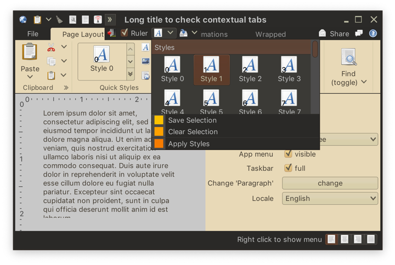Expand the Clipboard group launcher arrows
This screenshot has width=395, height=265.
pyautogui.click(x=66, y=88)
